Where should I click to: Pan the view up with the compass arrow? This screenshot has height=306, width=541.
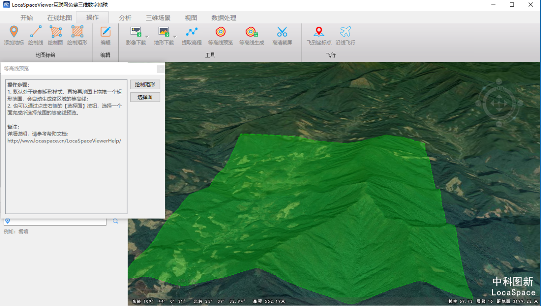point(499,97)
